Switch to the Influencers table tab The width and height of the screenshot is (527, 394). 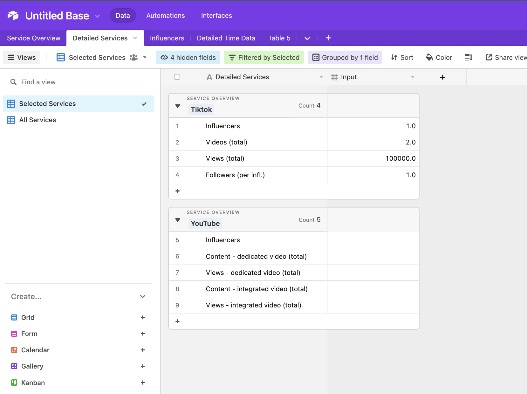pyautogui.click(x=167, y=38)
